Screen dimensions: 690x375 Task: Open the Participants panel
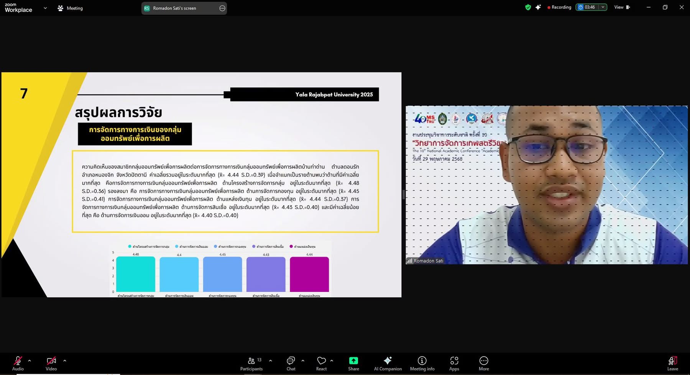[251, 363]
